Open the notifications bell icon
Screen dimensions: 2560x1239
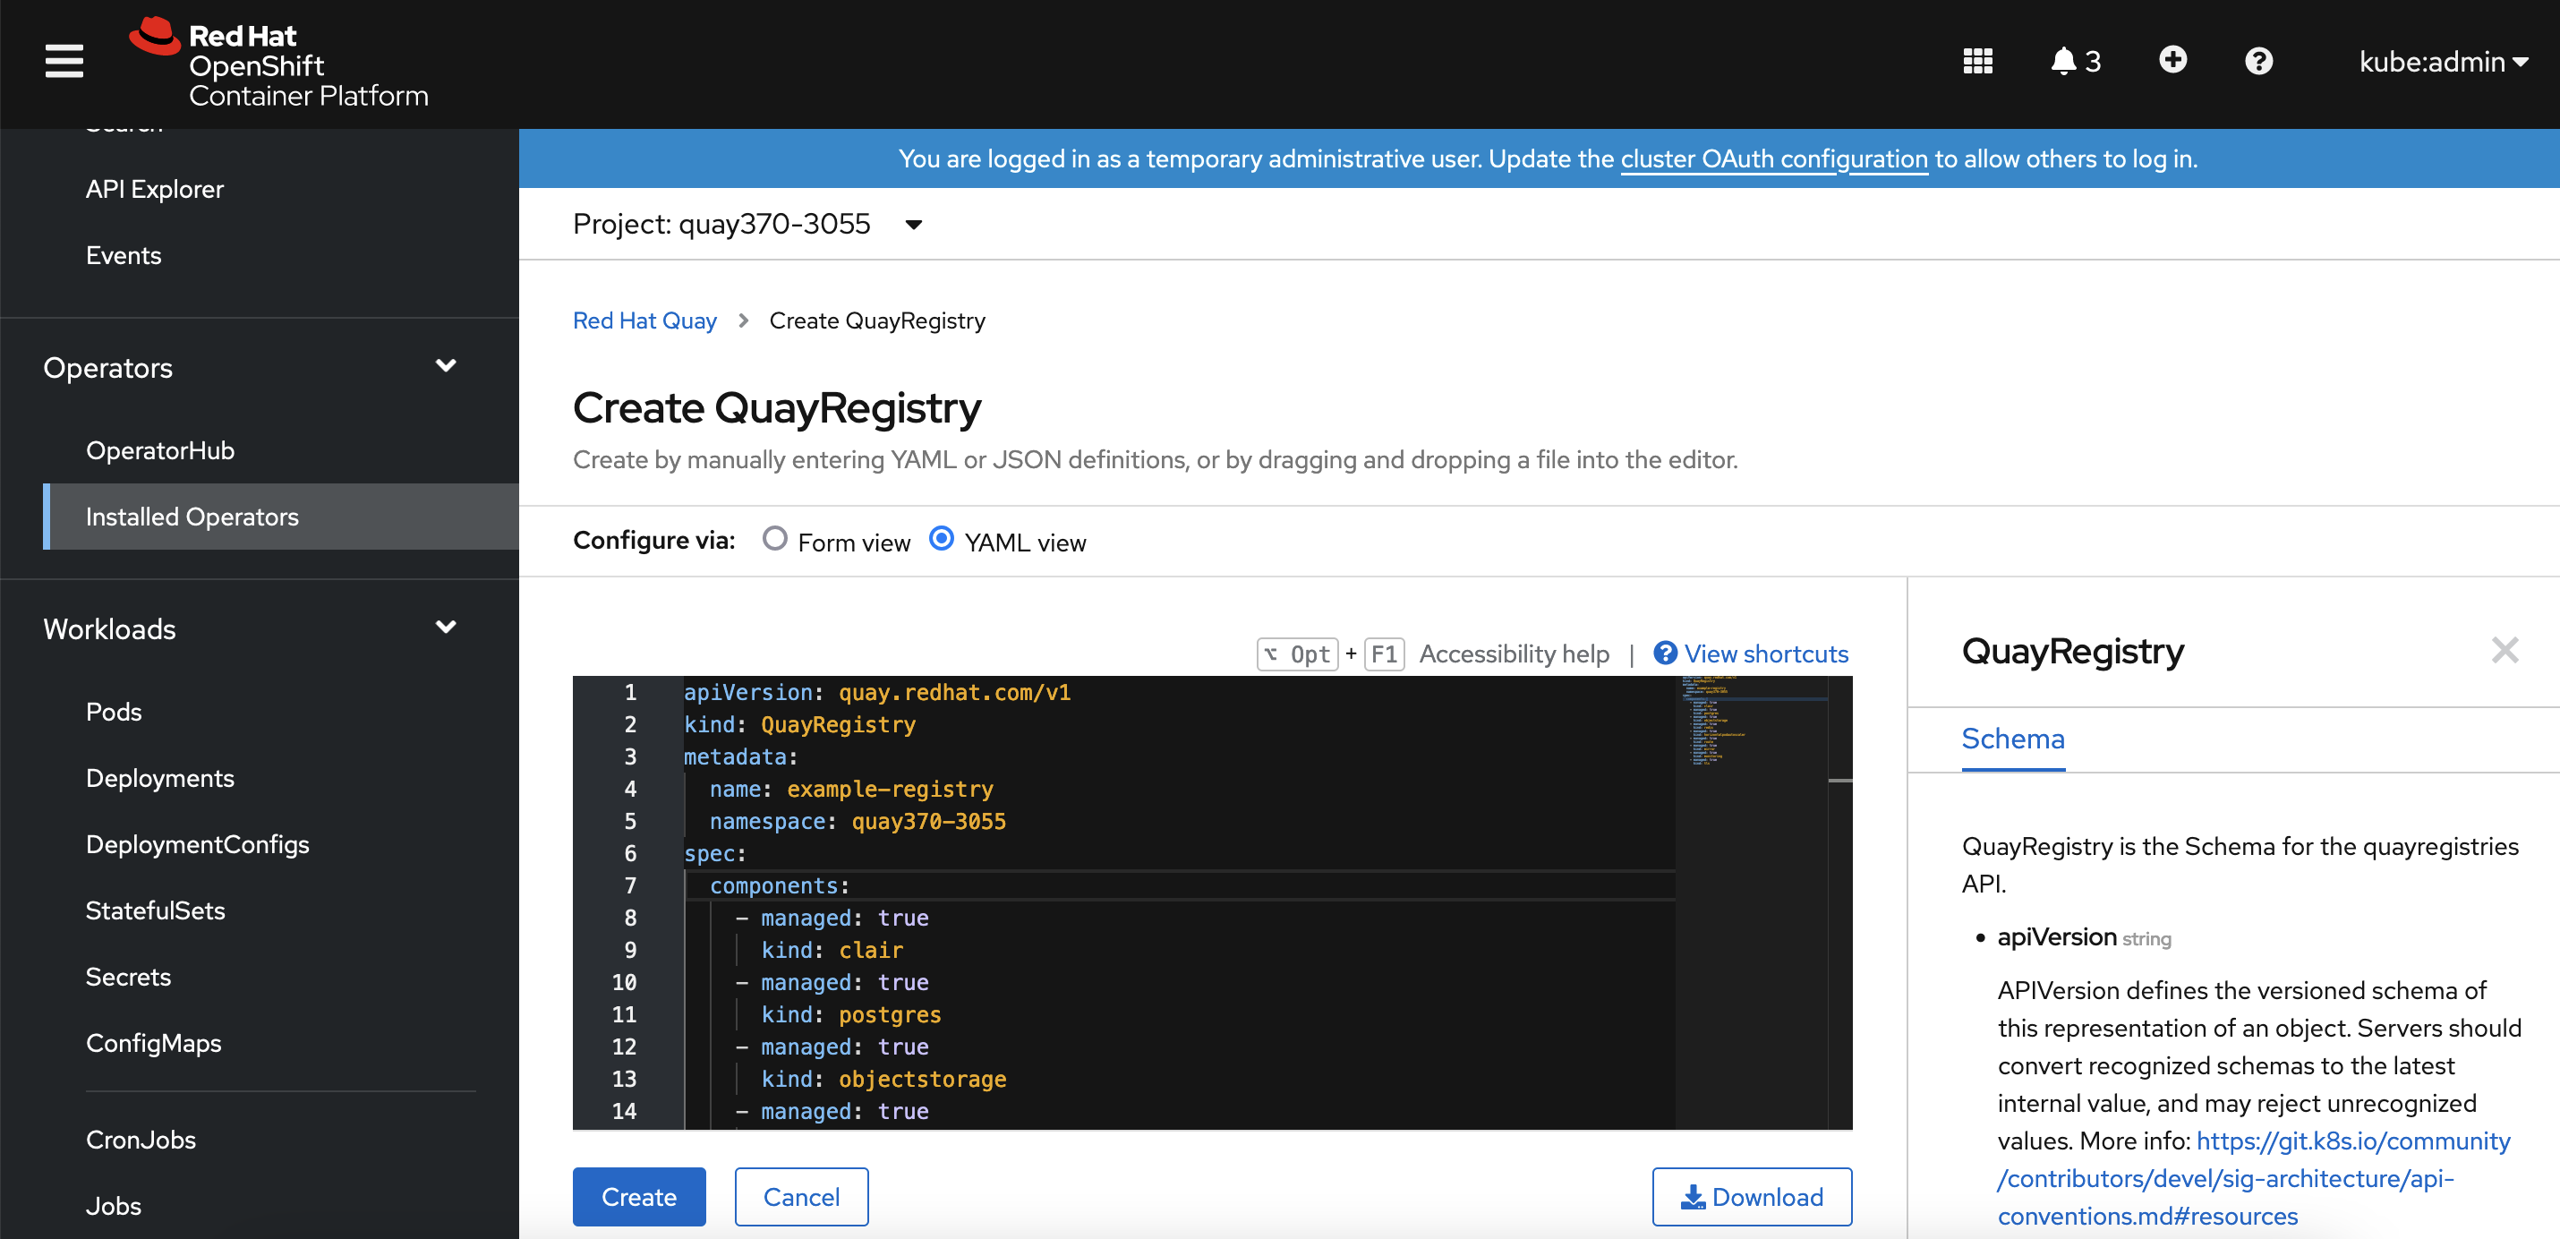[x=2064, y=62]
